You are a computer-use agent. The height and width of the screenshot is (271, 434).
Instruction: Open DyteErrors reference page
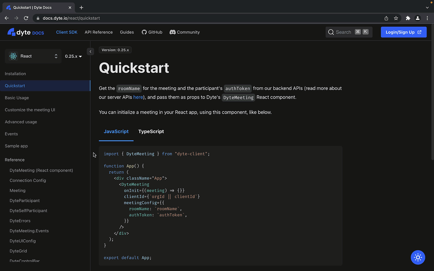20,220
